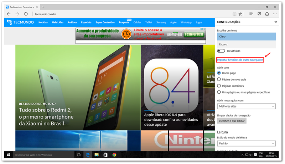
Task: Open the Mais Lidas menu item
Action: pyautogui.click(x=58, y=22)
